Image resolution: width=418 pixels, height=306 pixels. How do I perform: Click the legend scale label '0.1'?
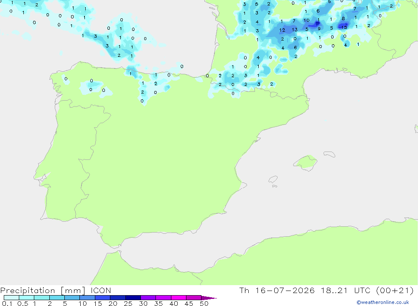[7, 303]
